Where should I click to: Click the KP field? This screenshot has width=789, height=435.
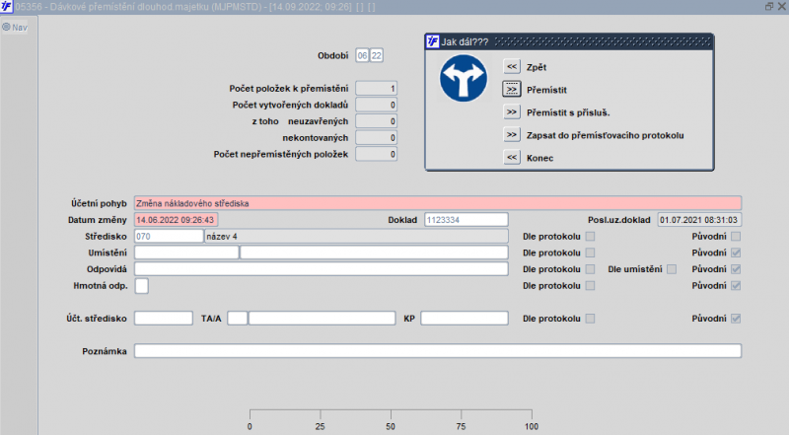click(x=465, y=319)
